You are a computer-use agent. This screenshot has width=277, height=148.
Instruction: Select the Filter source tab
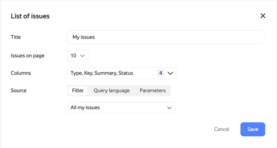point(78,90)
